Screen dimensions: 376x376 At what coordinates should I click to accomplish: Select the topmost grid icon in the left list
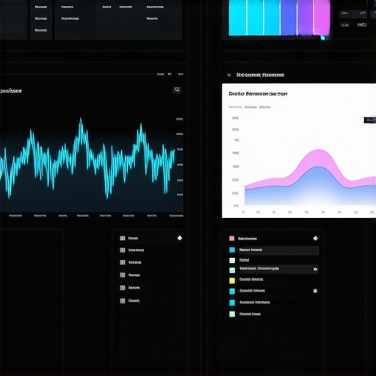tap(123, 238)
